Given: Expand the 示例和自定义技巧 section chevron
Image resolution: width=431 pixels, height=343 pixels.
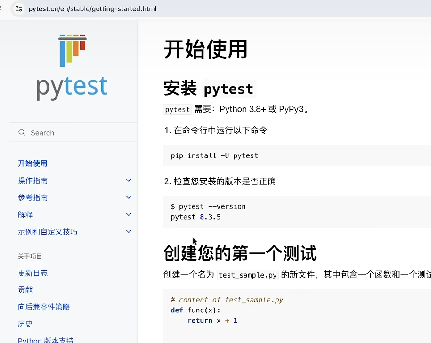Looking at the screenshot, I should pos(129,232).
